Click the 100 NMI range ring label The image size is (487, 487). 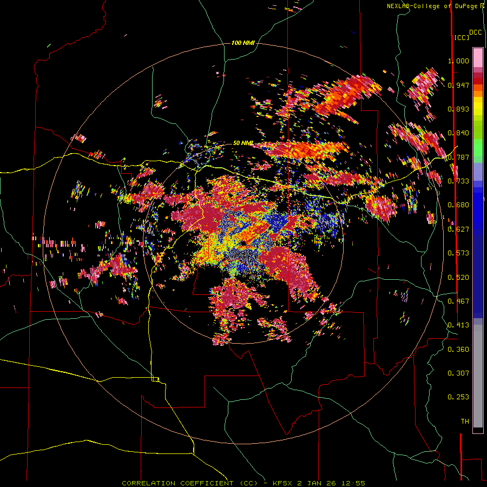[243, 43]
